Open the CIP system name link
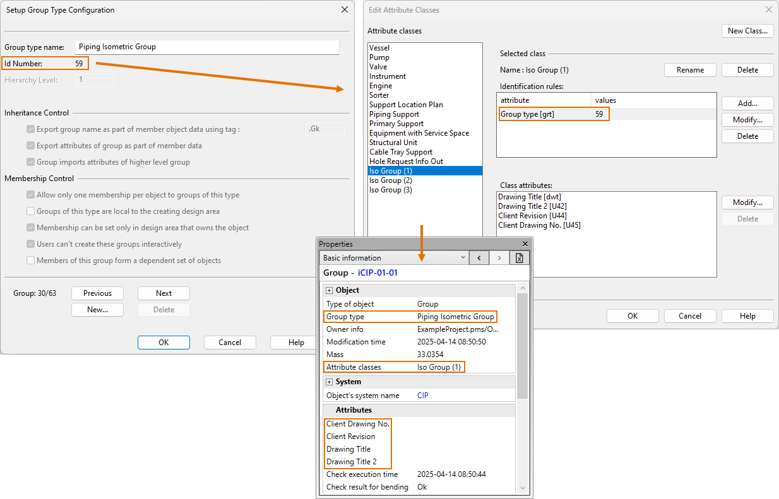The height and width of the screenshot is (499, 779). [x=424, y=396]
